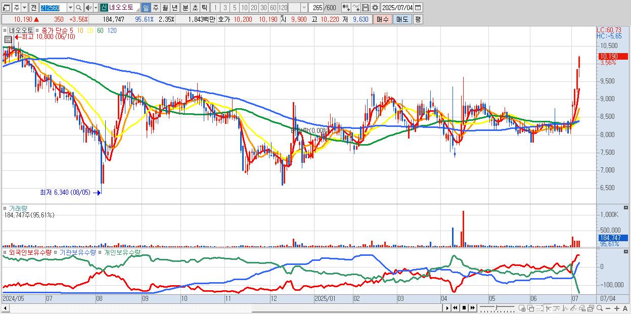Click the fast-forward replay button
Screen dimensions: 631x314
[472, 308]
